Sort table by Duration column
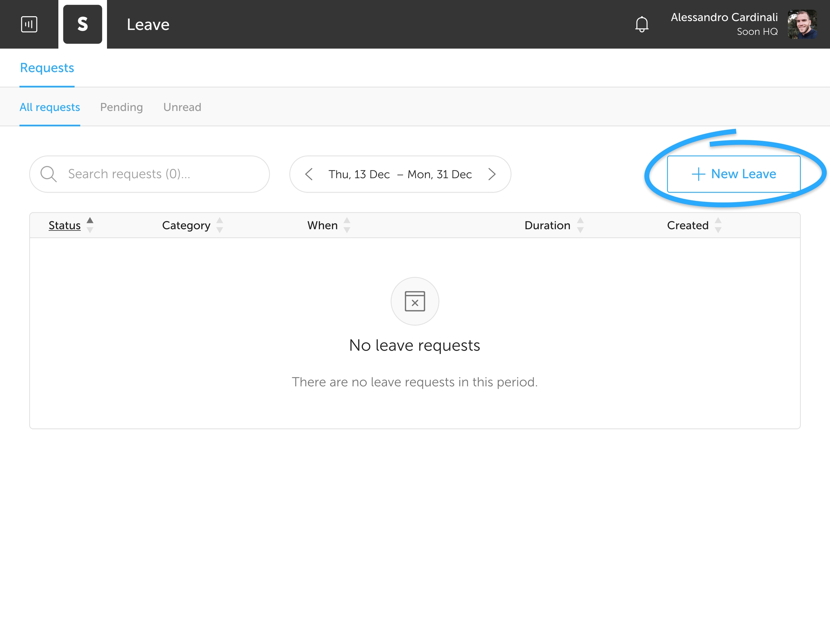 pyautogui.click(x=547, y=225)
